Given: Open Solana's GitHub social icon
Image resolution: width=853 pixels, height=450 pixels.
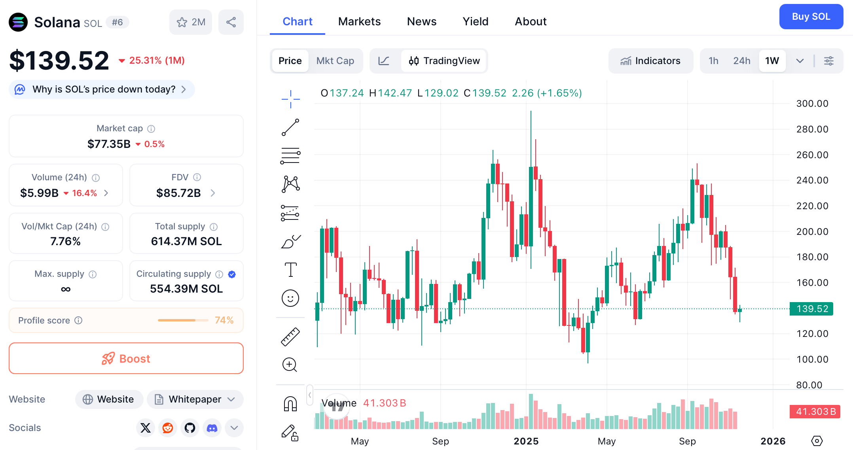Looking at the screenshot, I should click(x=190, y=428).
